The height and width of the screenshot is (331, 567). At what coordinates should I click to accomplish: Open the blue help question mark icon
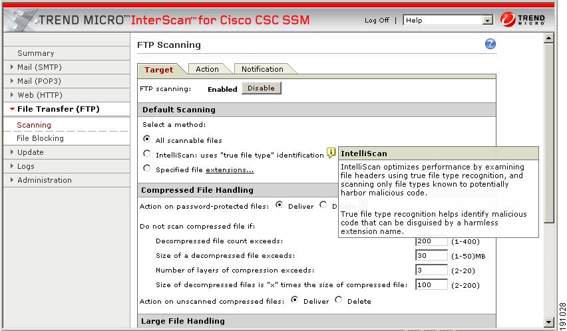(490, 44)
